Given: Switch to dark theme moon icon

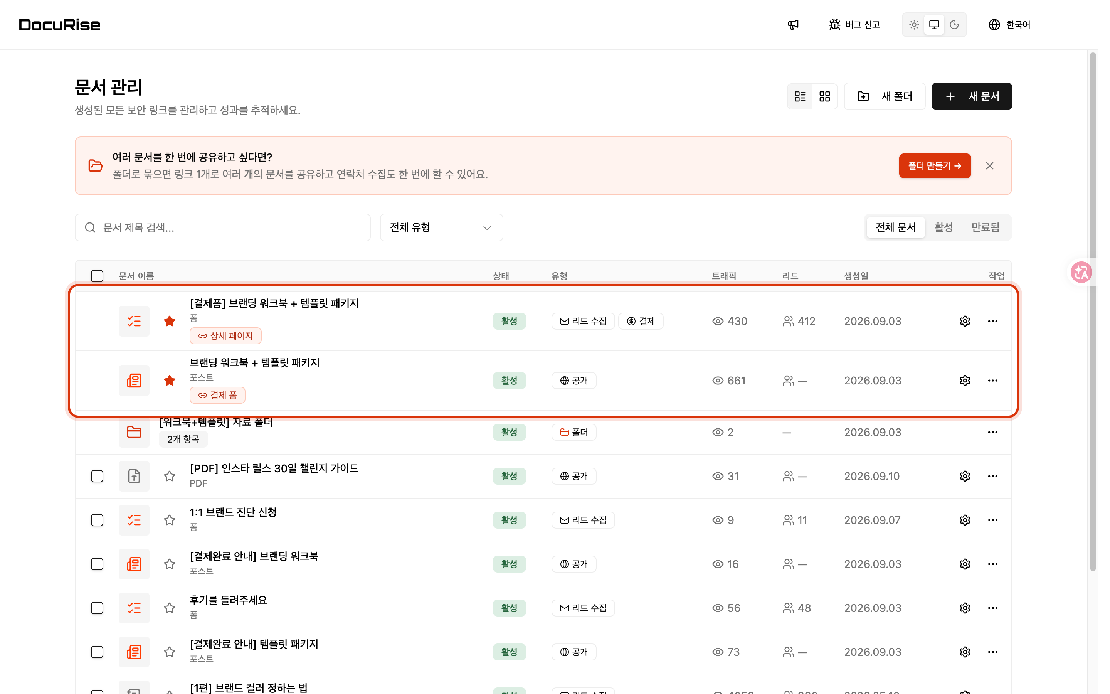Looking at the screenshot, I should pos(954,25).
